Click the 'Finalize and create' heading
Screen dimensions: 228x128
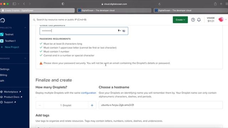pos(54,80)
